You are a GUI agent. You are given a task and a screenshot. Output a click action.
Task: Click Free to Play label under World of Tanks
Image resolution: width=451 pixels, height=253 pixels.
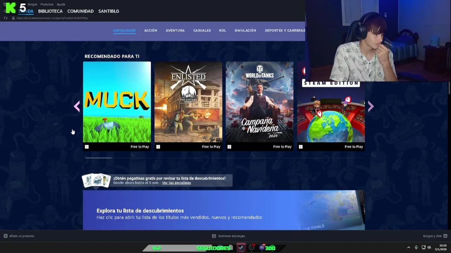[x=282, y=147]
